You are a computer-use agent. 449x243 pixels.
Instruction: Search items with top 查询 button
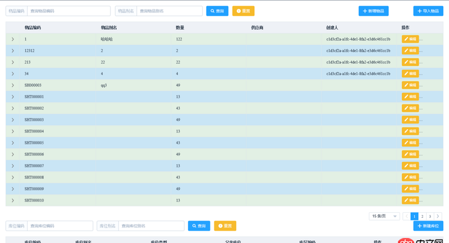click(217, 11)
